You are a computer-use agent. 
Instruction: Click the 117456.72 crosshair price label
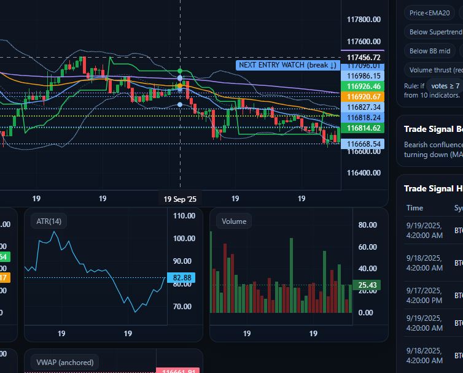coord(364,57)
